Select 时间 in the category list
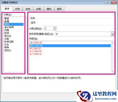 14,33
